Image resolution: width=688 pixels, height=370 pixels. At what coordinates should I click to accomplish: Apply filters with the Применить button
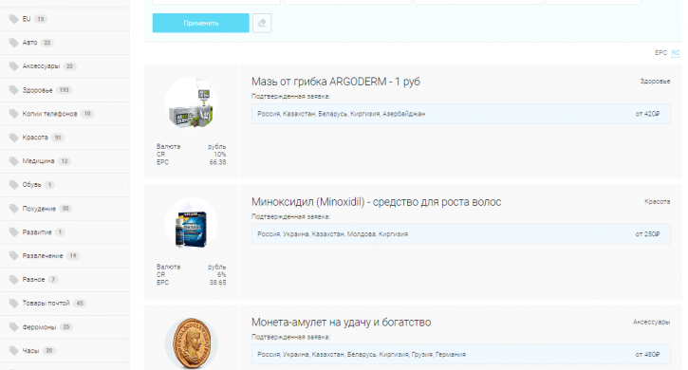[201, 24]
